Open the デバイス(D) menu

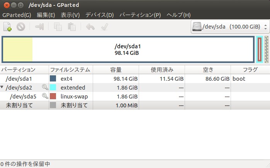(100, 15)
